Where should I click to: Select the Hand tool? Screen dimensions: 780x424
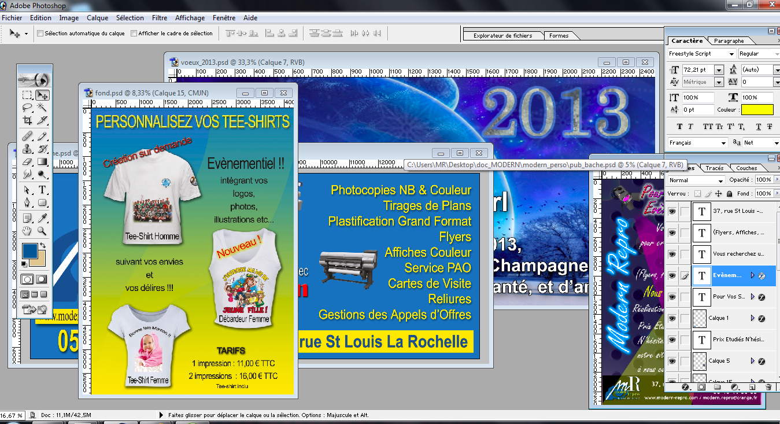point(27,231)
